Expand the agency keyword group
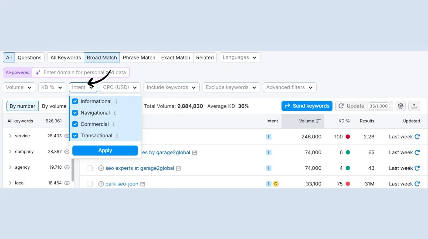This screenshot has height=239, width=428. pos(10,167)
